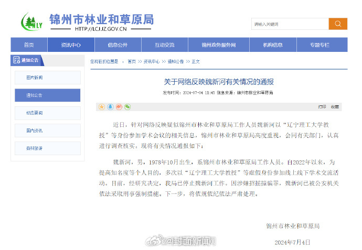This screenshot has width=362, height=250.
Task: Click the yellow star favorites share icon
Action: (x=102, y=107)
